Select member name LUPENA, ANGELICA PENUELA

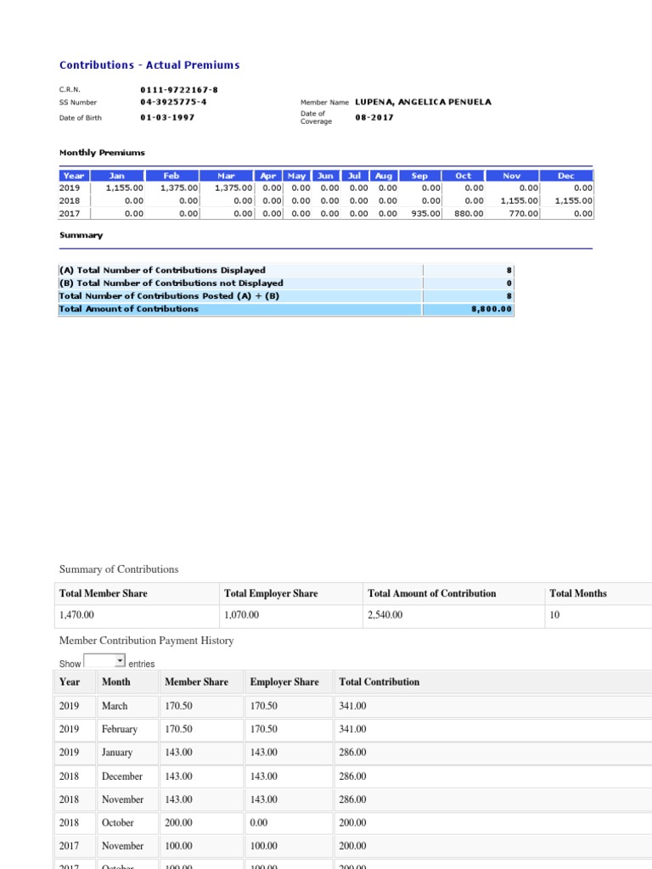[x=423, y=102]
